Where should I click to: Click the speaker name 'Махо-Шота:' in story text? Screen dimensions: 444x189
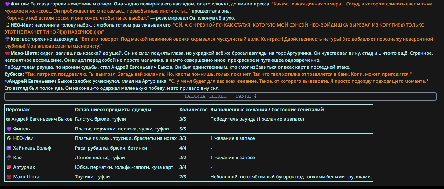pos(25,53)
